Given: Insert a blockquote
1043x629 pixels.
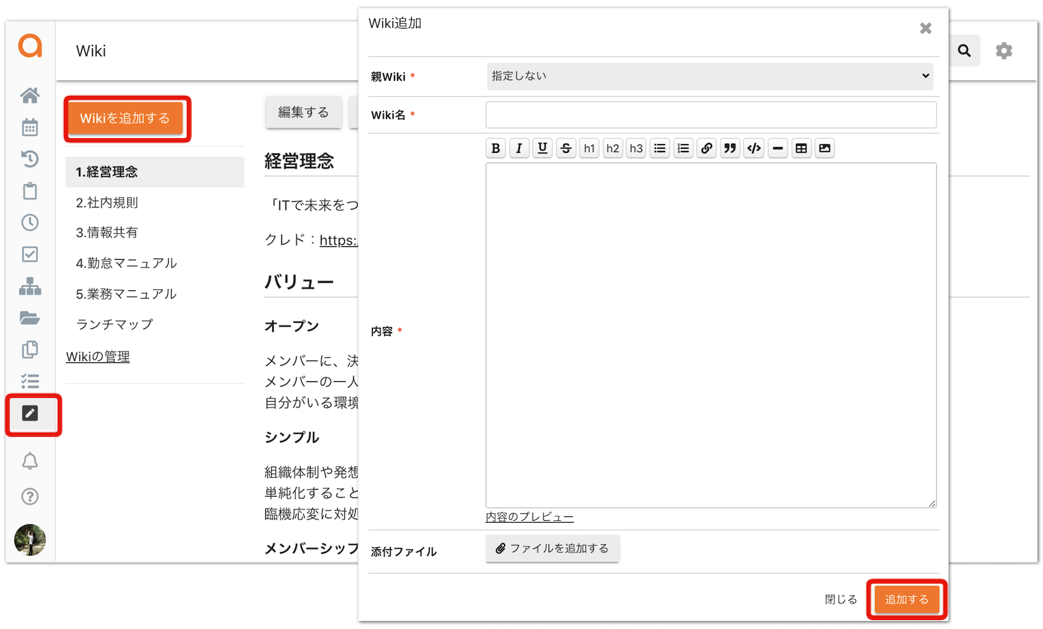Looking at the screenshot, I should coord(730,148).
